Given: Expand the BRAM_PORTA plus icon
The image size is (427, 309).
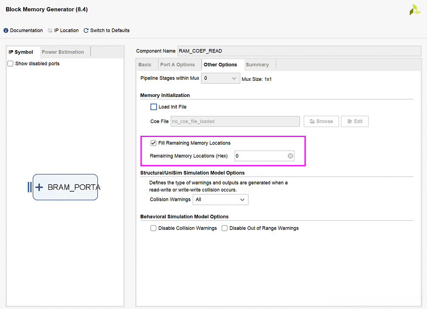Looking at the screenshot, I should click(39, 187).
